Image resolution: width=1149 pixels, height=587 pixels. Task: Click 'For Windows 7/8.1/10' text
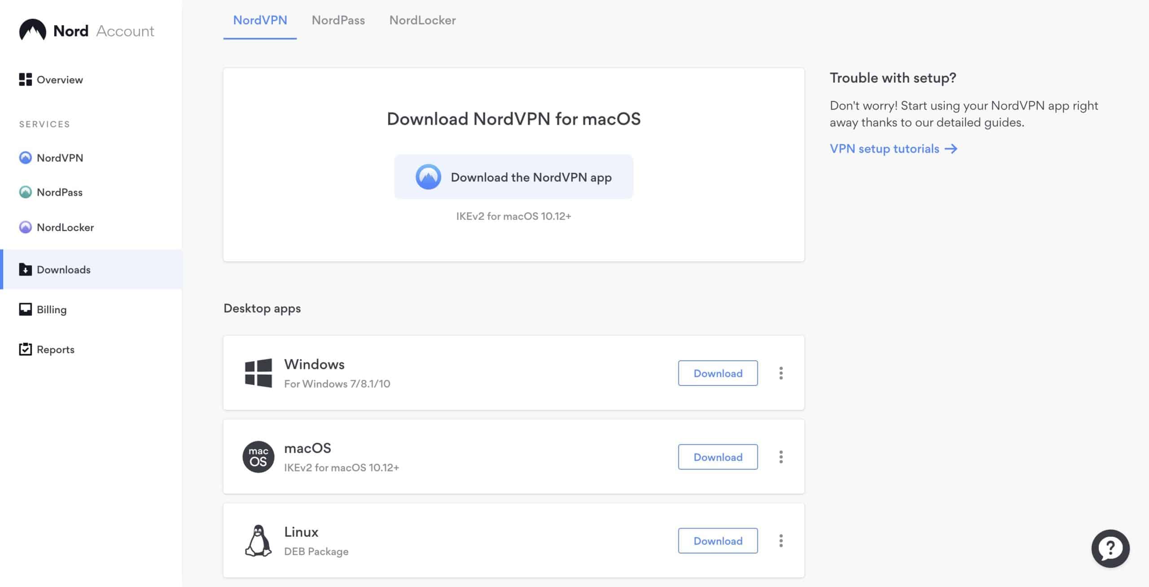pos(337,384)
